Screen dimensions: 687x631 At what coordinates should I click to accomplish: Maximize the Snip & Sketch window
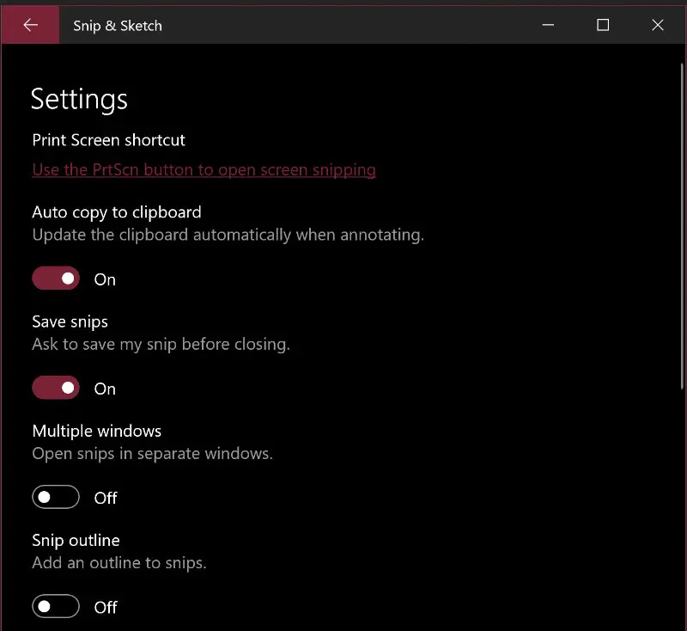(x=603, y=25)
